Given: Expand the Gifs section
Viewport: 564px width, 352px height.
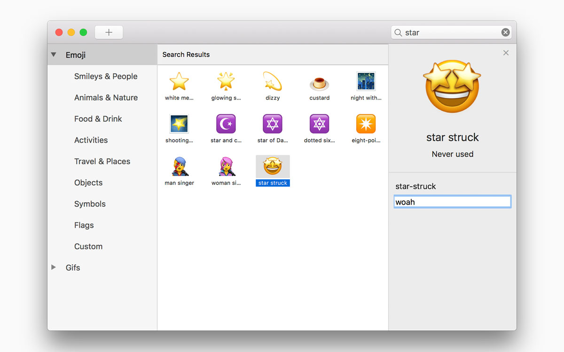Looking at the screenshot, I should point(54,268).
